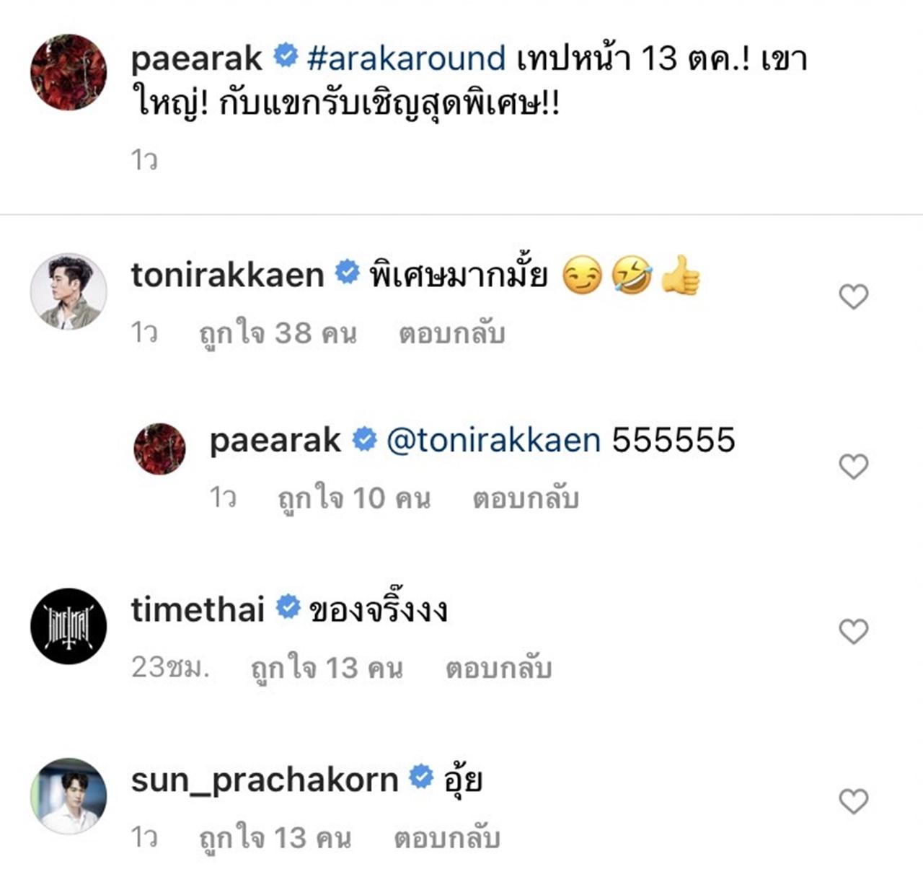Open the #arakaround hashtag
Screen dimensions: 923x895
point(406,58)
